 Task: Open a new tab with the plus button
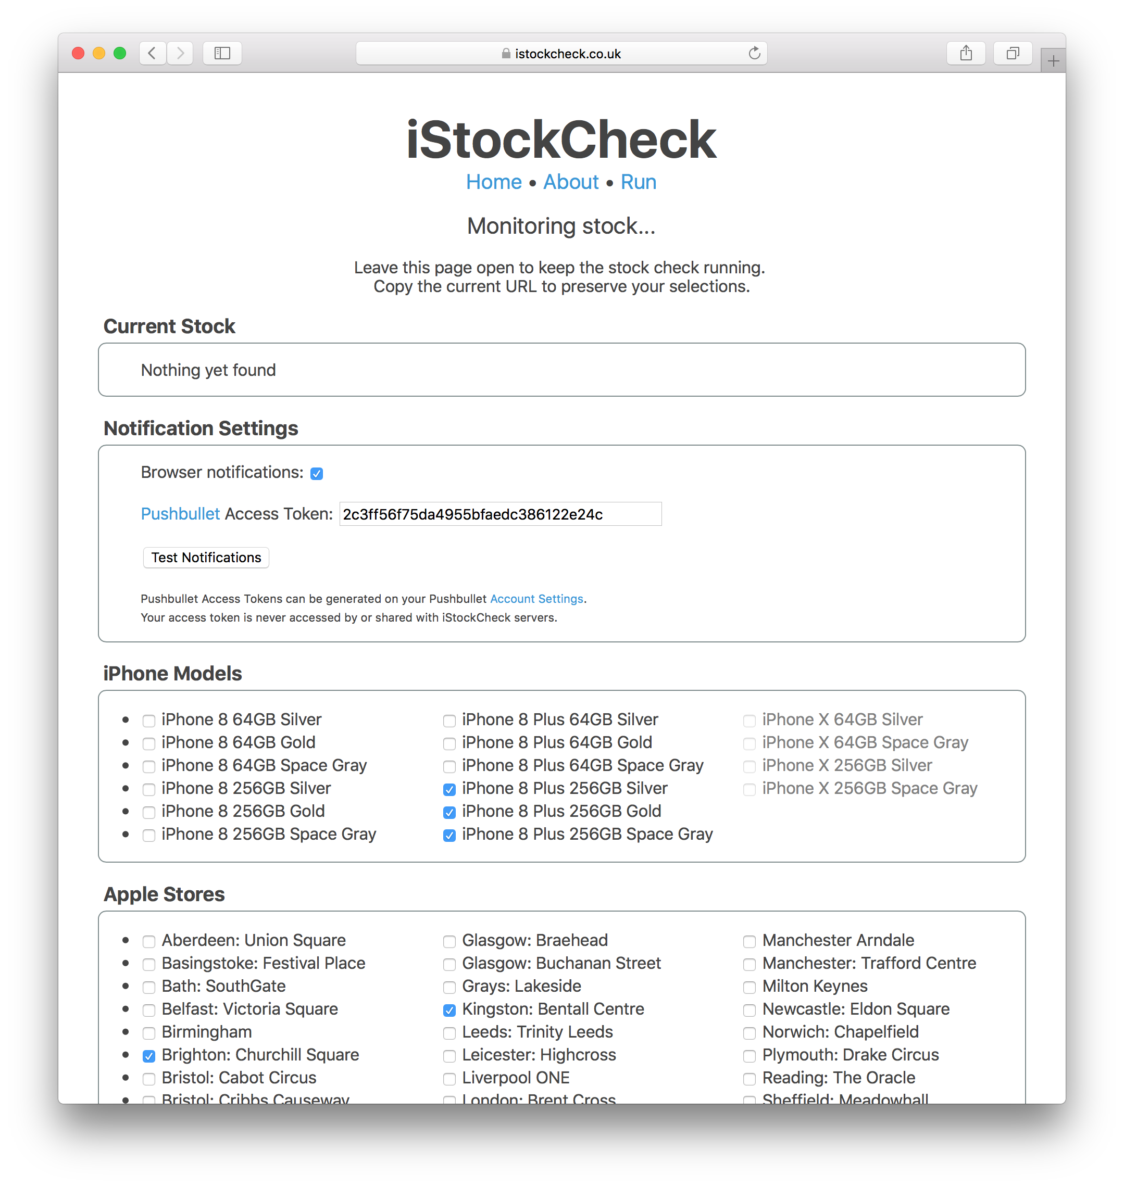pos(1053,60)
